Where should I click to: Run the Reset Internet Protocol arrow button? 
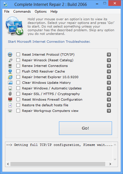109,55
